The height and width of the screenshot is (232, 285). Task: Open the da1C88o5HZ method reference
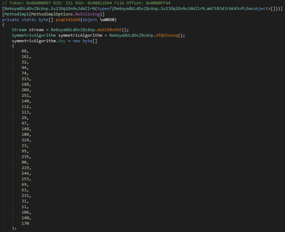click(x=109, y=30)
